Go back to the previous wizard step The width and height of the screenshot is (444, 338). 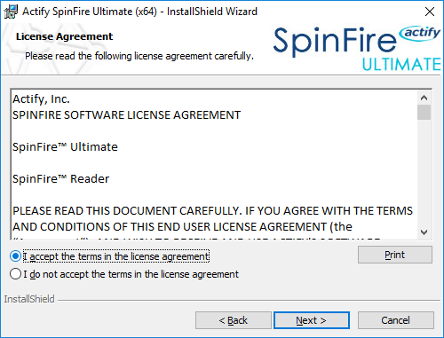coord(234,320)
